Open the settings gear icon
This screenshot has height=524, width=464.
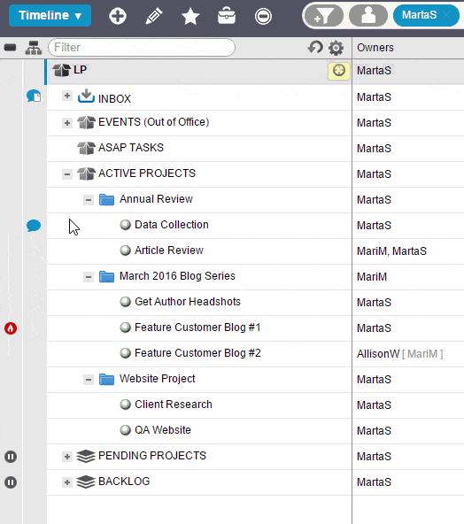tap(336, 48)
